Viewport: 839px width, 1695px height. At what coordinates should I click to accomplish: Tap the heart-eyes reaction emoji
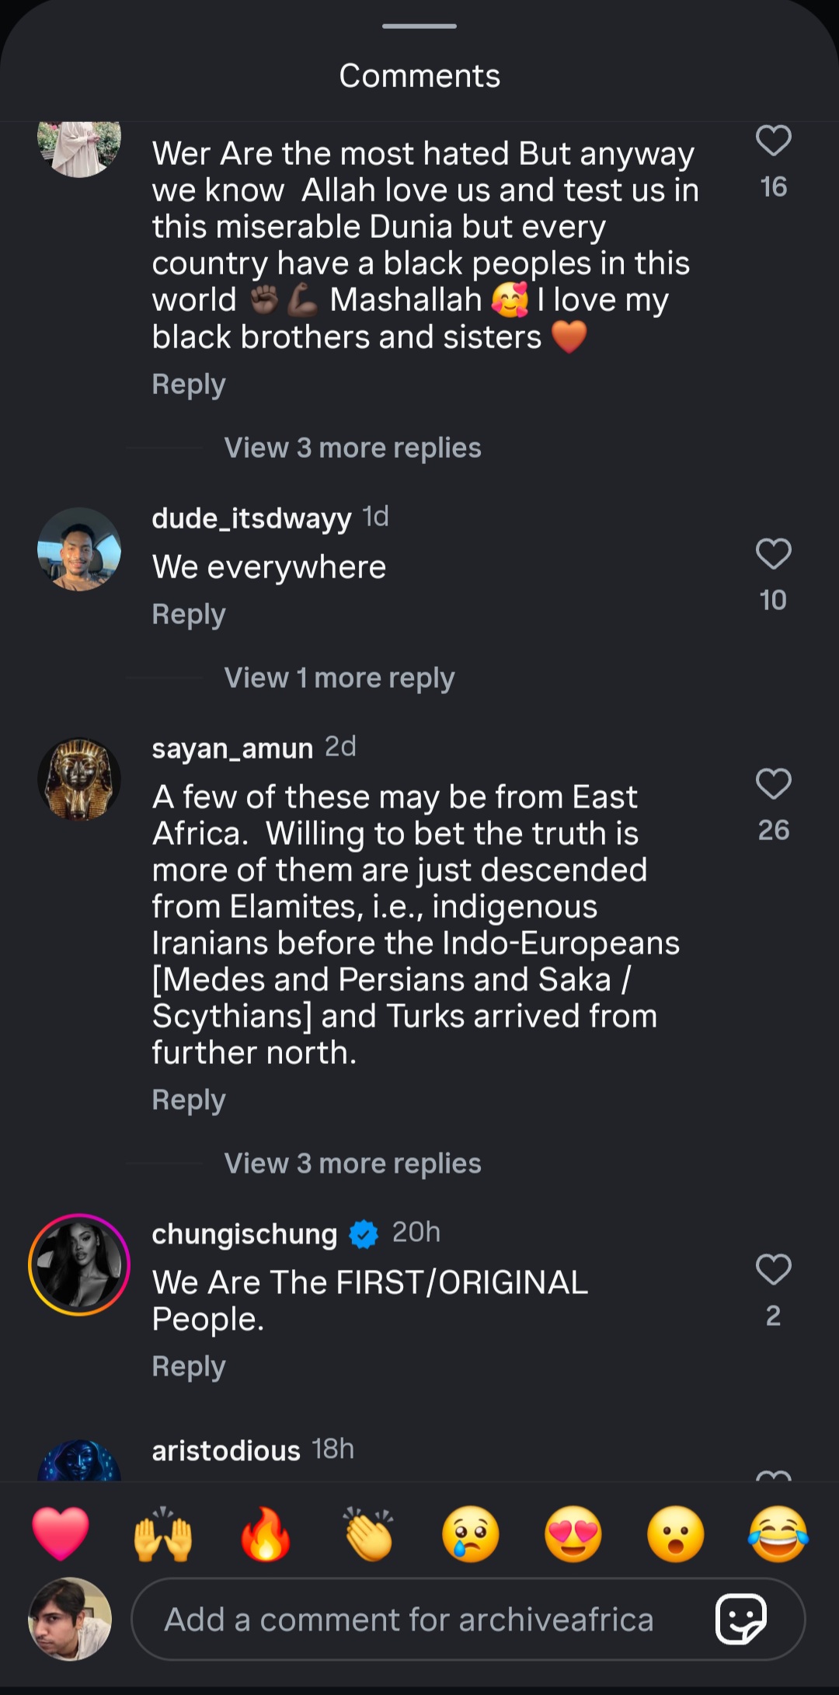tap(573, 1533)
